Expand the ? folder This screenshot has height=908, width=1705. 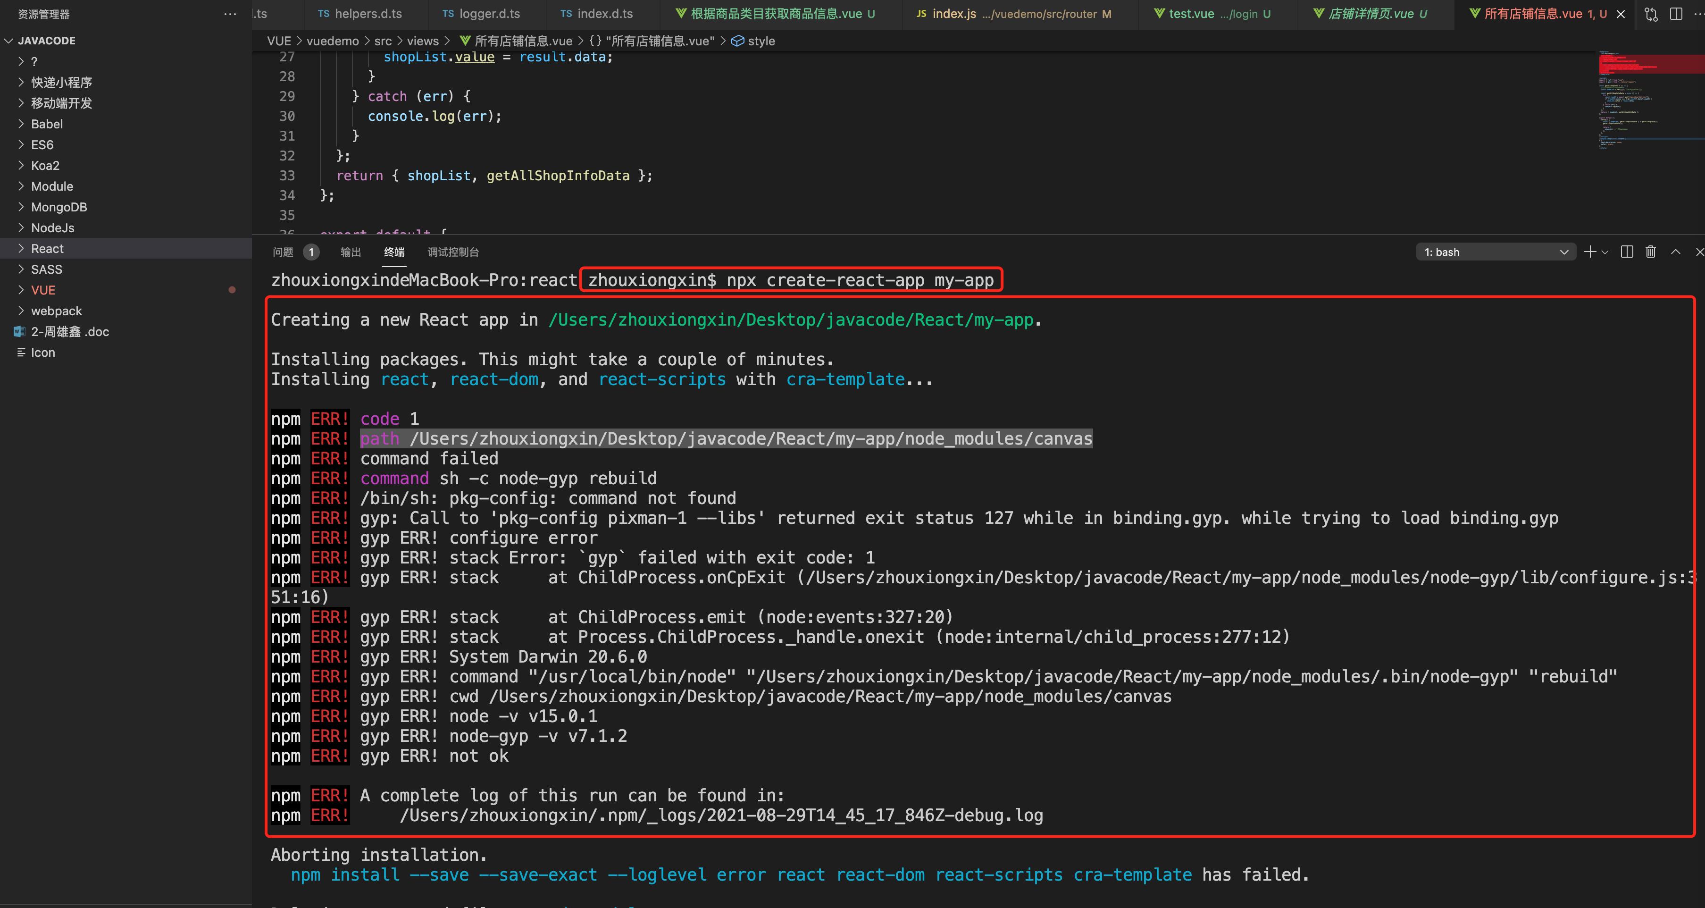(x=126, y=62)
